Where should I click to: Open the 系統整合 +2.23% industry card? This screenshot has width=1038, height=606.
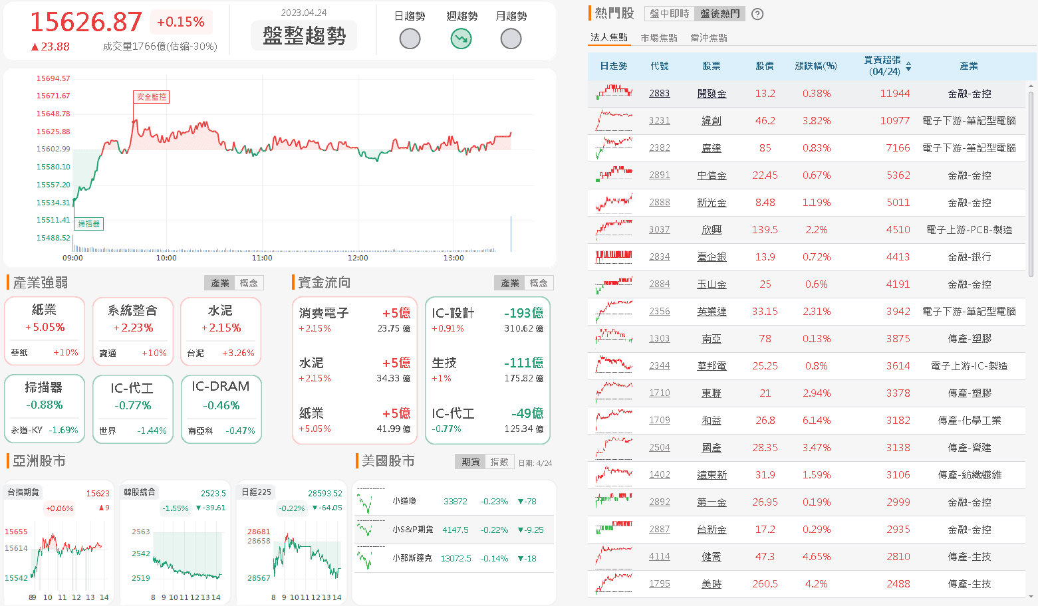pos(133,331)
